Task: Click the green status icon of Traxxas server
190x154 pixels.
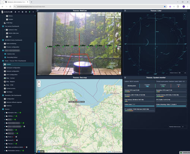Action: click(16, 144)
